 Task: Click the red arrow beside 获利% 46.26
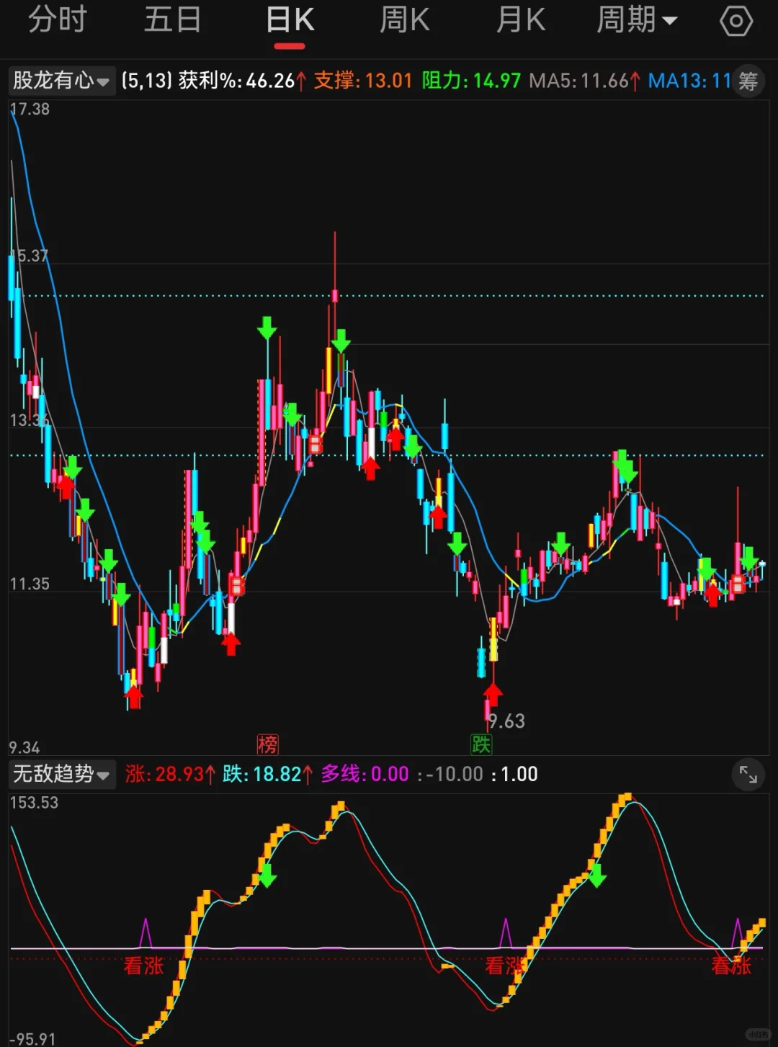coord(300,81)
